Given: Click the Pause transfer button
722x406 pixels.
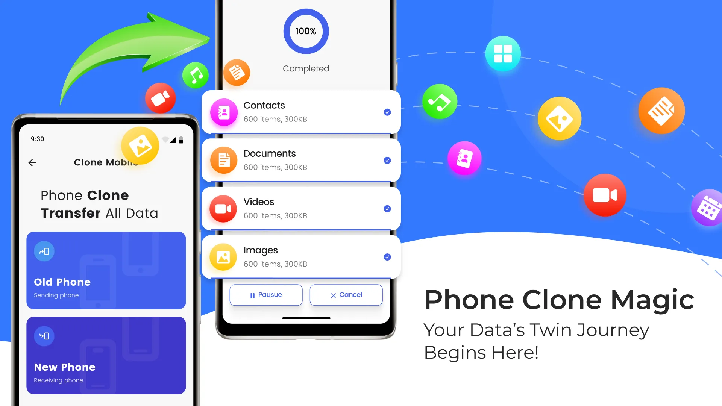Looking at the screenshot, I should click(x=265, y=294).
